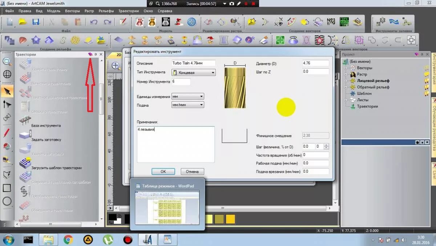Click the New Model file icon
This screenshot has height=246, width=436.
click(x=10, y=22)
